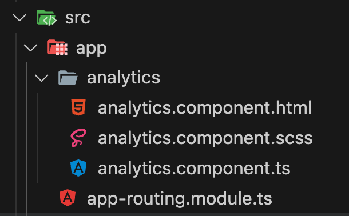Collapse the analytics folder using its chevron

pyautogui.click(x=41, y=78)
